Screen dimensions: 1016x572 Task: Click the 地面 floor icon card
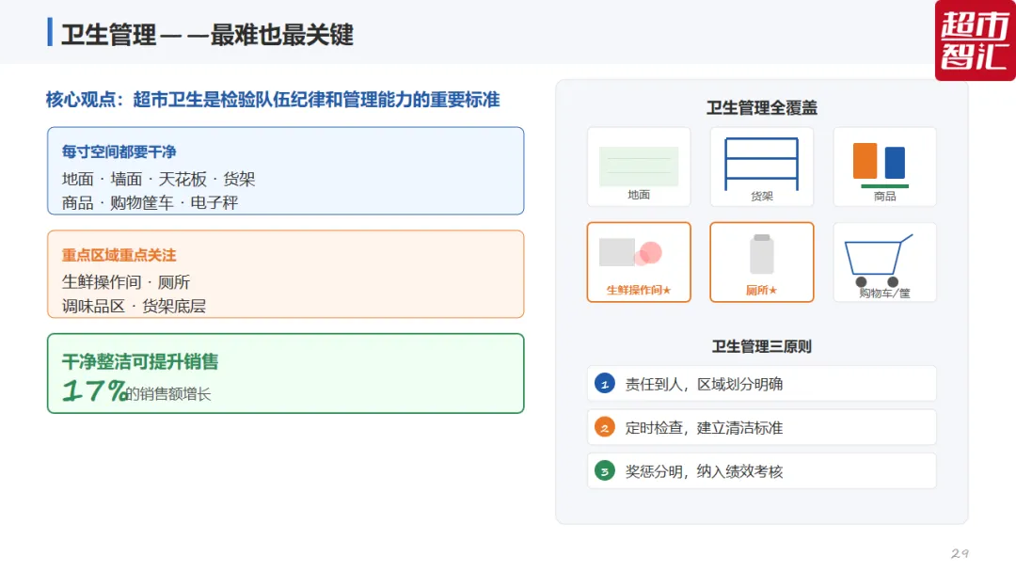tap(639, 167)
